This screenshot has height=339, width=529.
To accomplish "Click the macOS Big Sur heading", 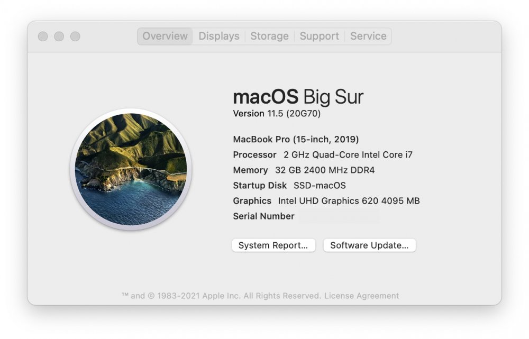I will [x=298, y=97].
